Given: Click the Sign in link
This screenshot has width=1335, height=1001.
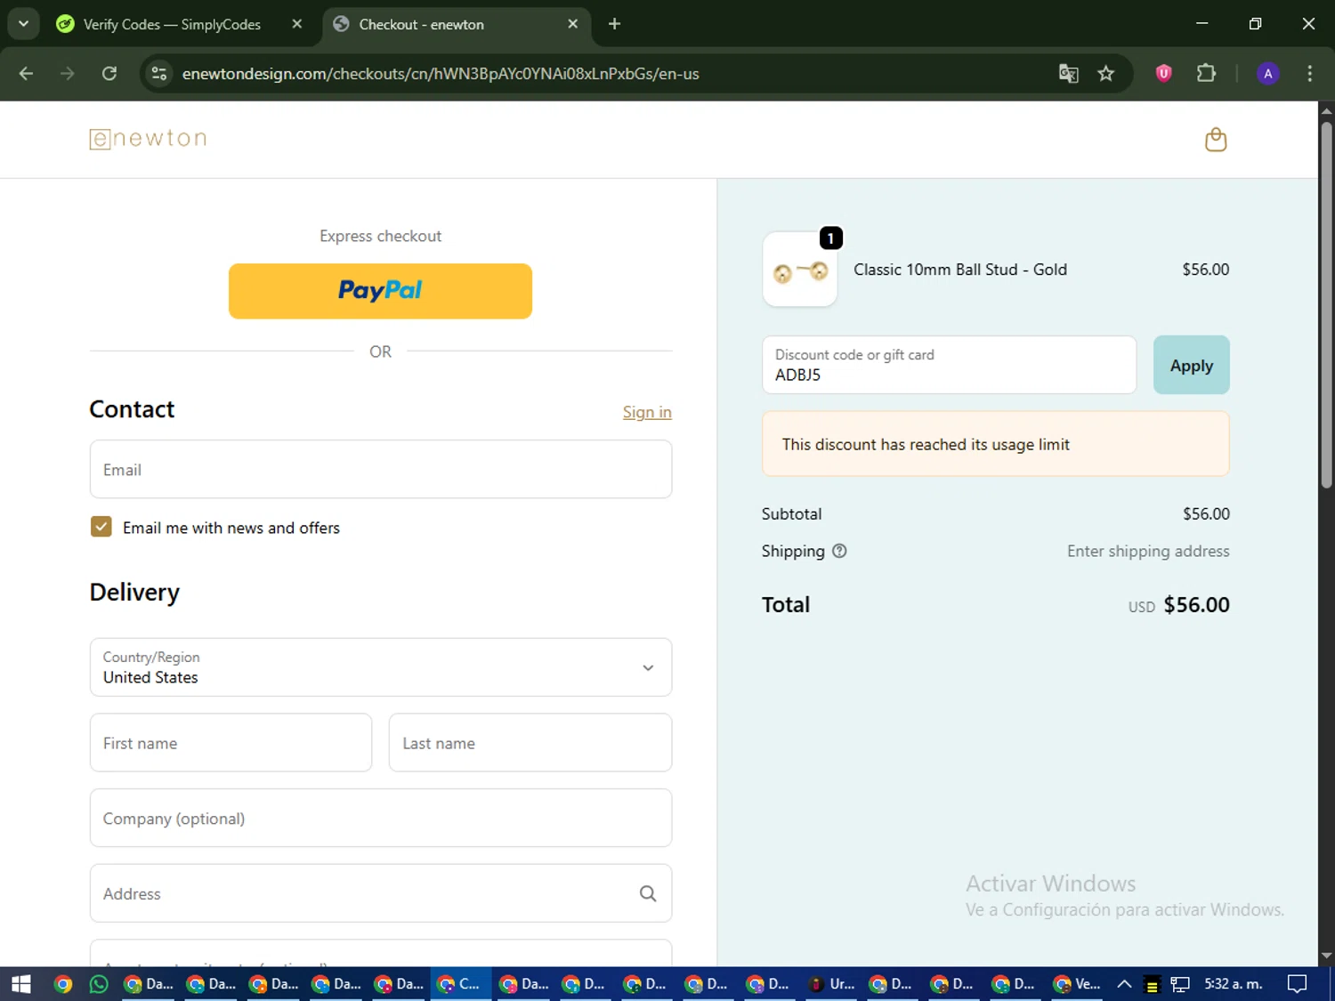Looking at the screenshot, I should [646, 412].
